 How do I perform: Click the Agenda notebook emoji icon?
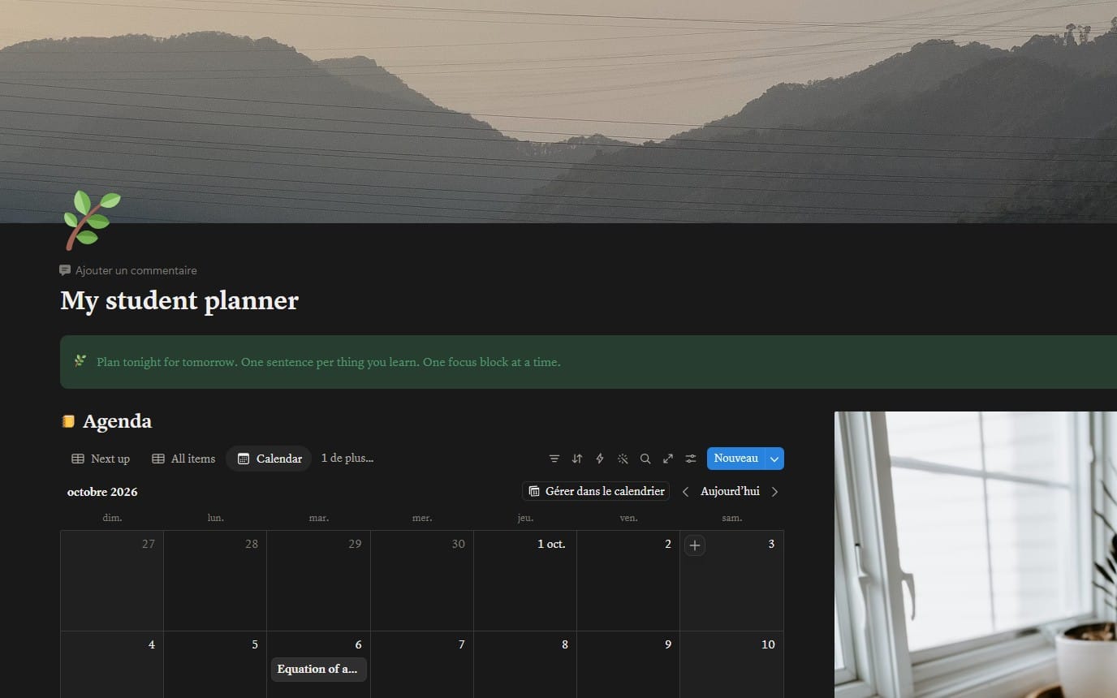coord(68,421)
